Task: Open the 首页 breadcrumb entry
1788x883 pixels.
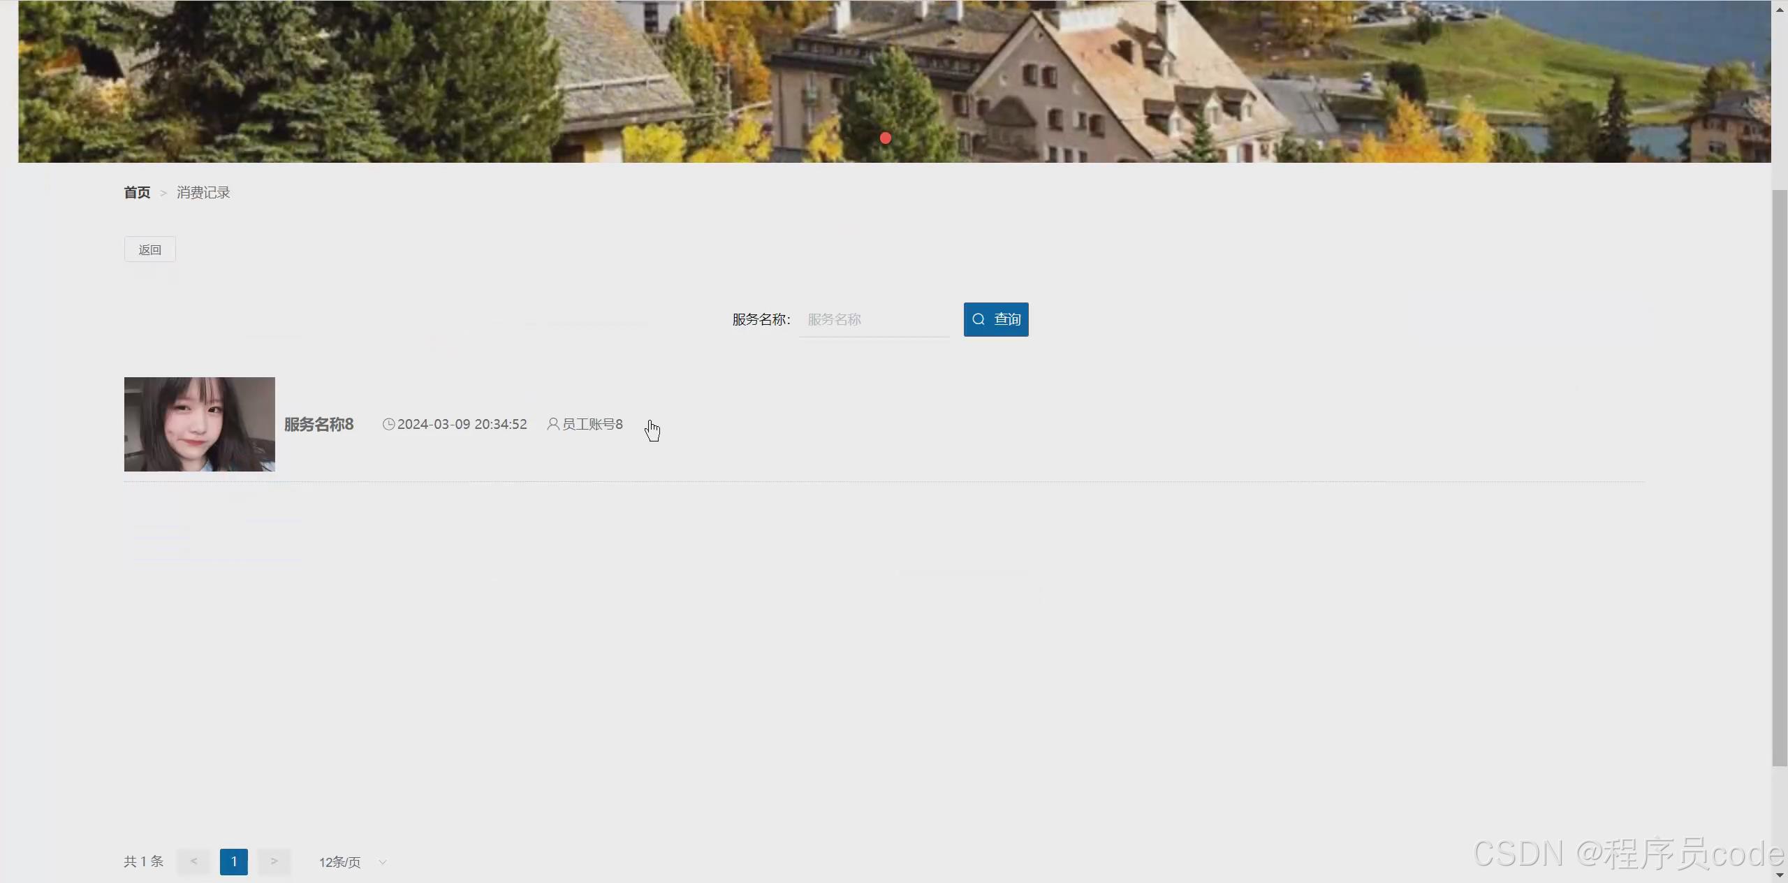Action: click(137, 192)
